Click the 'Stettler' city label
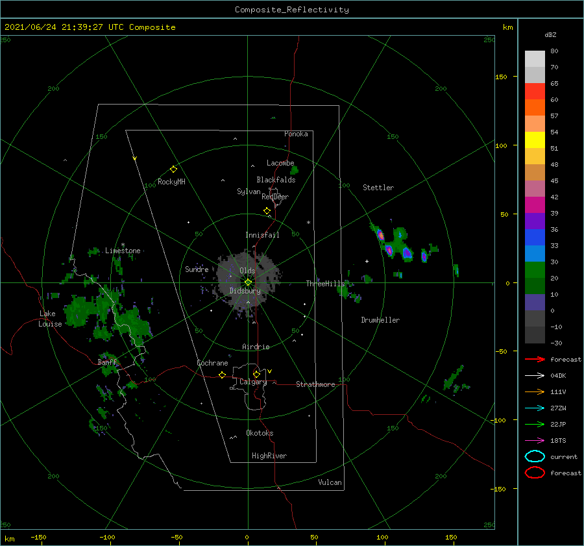 tap(378, 188)
